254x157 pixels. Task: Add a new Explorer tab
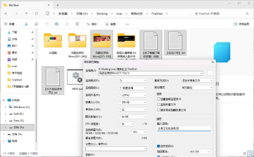click(x=58, y=5)
